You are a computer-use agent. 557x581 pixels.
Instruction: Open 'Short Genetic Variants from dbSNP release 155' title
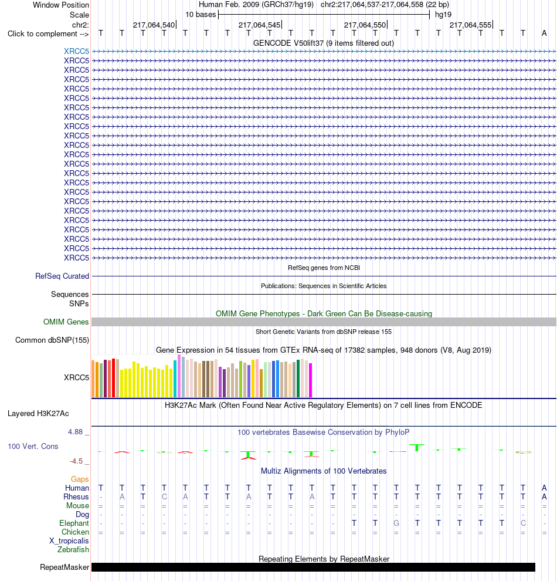pos(324,332)
